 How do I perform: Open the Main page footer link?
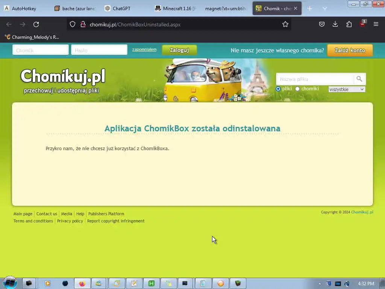coord(23,214)
